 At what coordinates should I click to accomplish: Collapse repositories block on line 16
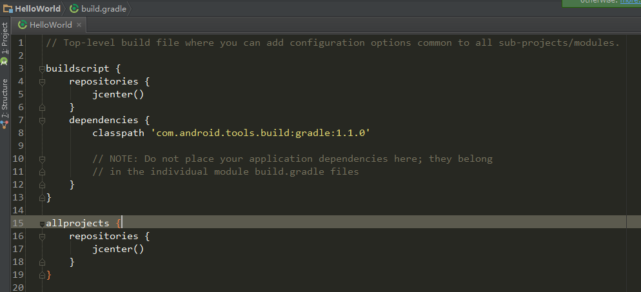point(42,237)
